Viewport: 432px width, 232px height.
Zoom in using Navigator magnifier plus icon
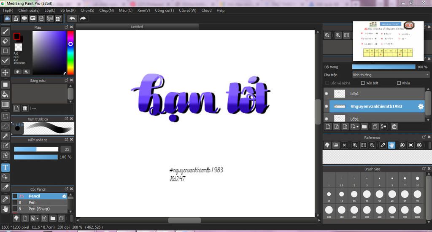338,35
